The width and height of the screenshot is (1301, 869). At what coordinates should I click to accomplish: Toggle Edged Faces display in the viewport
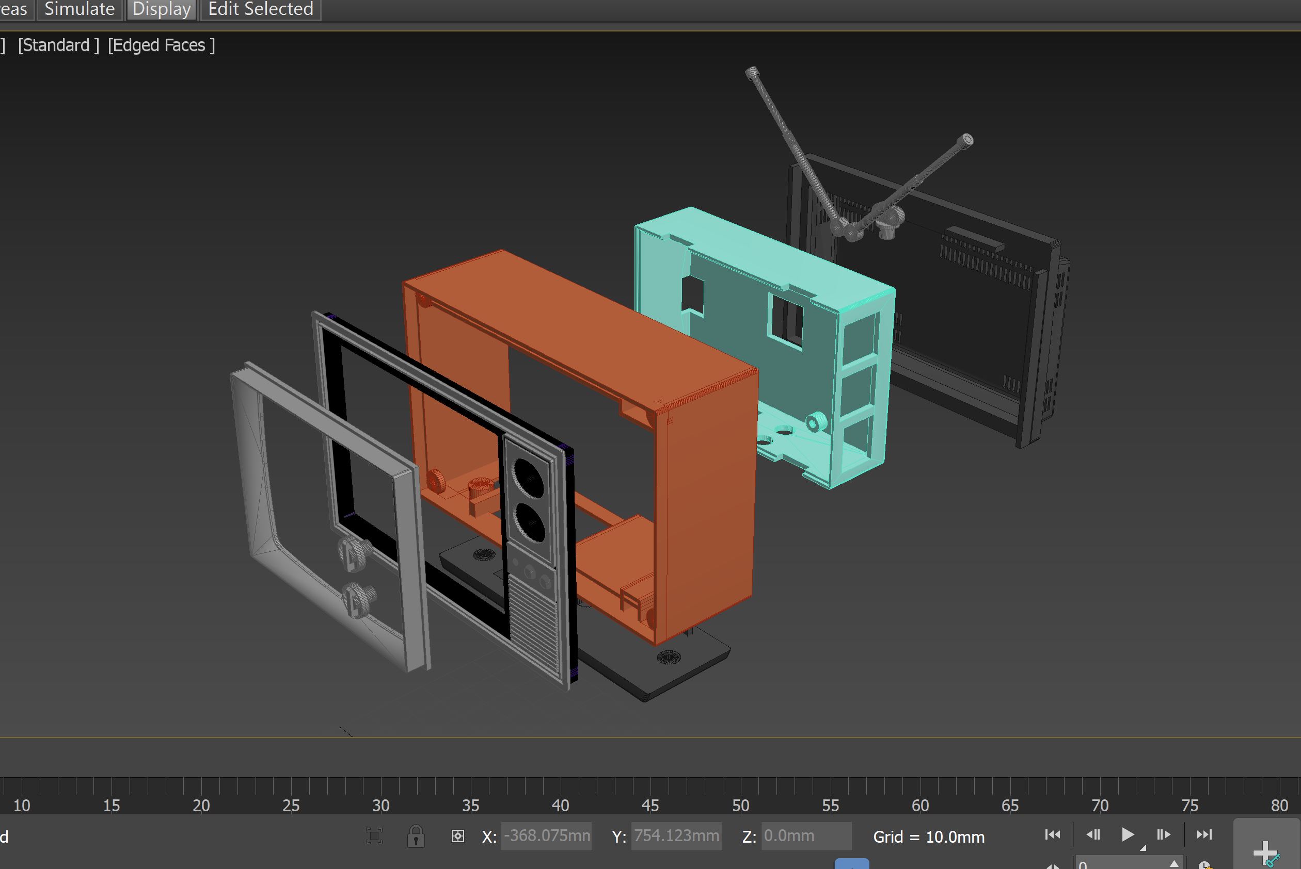tap(162, 45)
